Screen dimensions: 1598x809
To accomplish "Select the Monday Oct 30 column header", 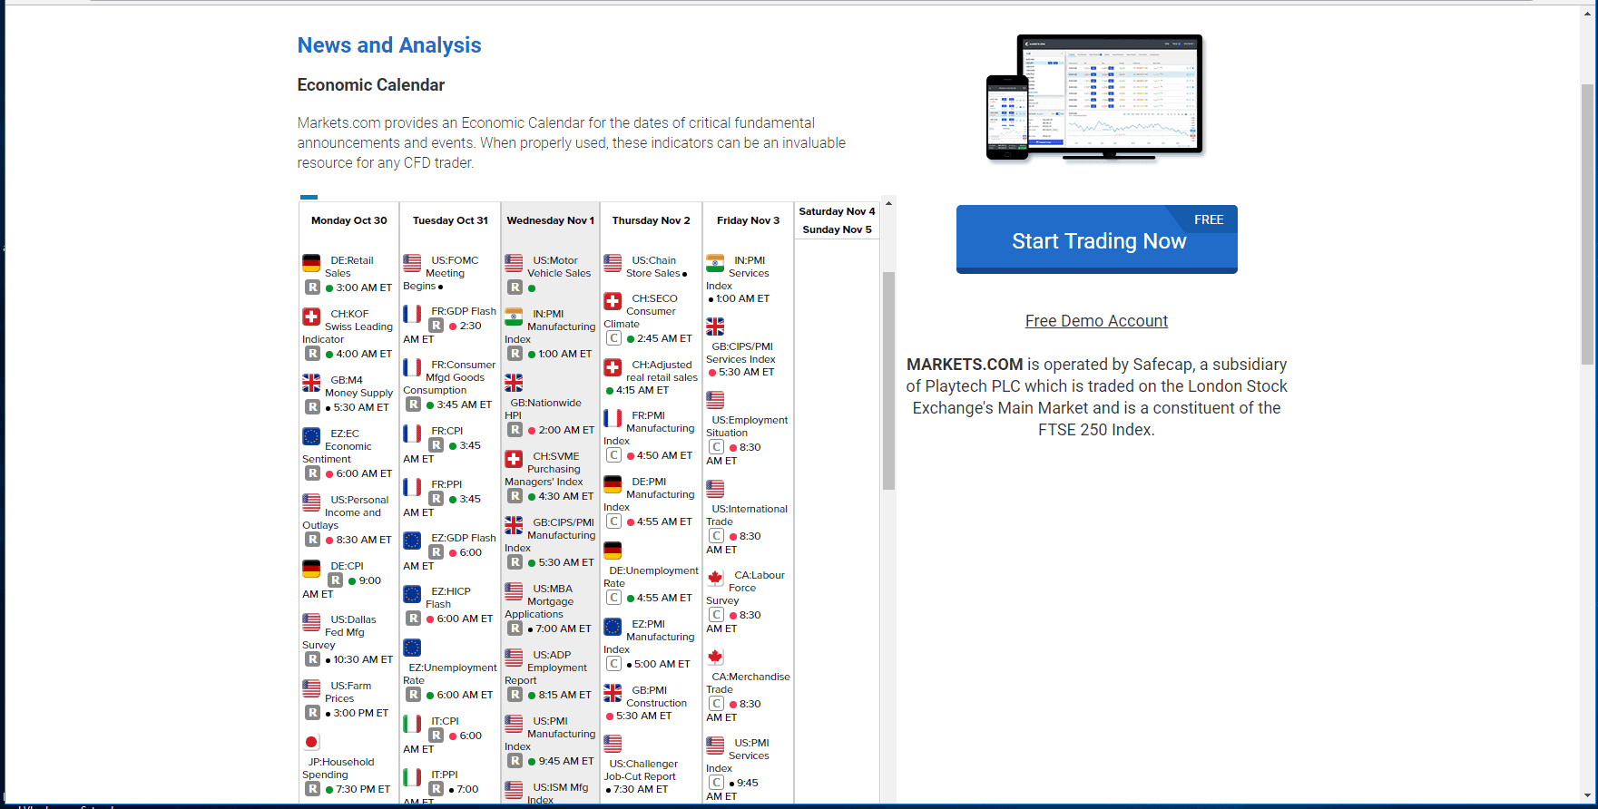I will pyautogui.click(x=348, y=220).
